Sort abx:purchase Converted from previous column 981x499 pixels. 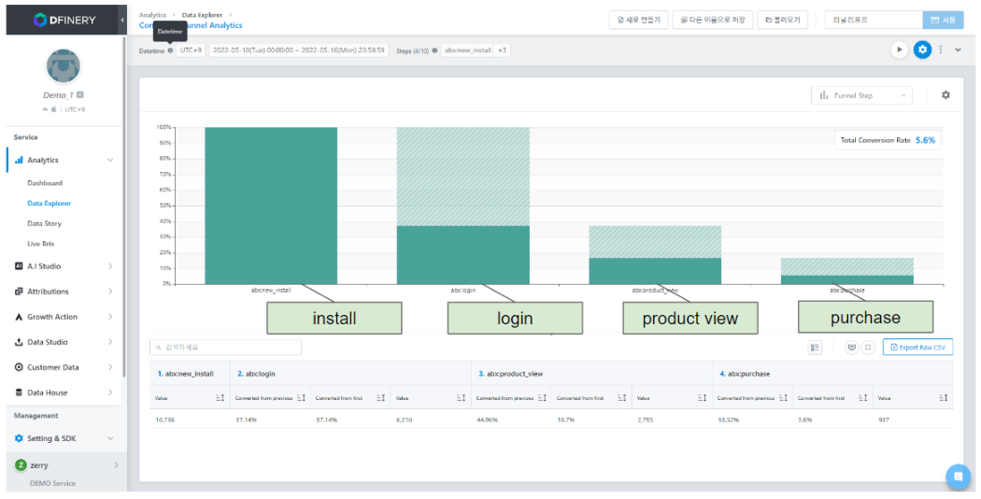click(x=783, y=398)
